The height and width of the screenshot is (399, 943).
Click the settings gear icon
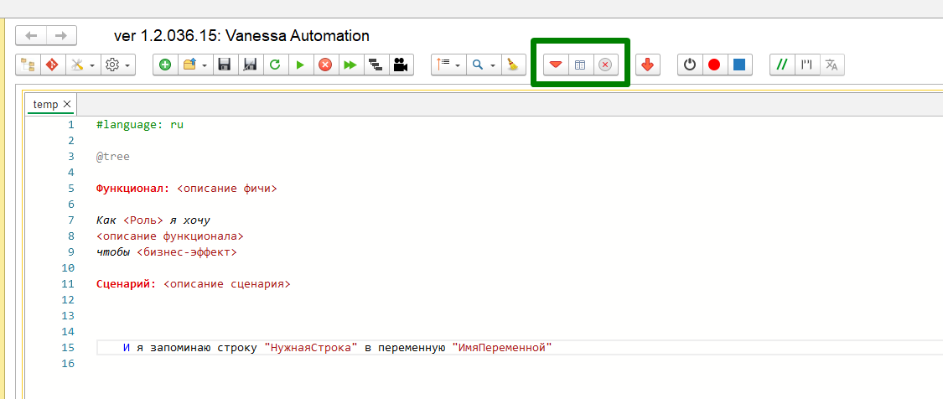pos(113,65)
